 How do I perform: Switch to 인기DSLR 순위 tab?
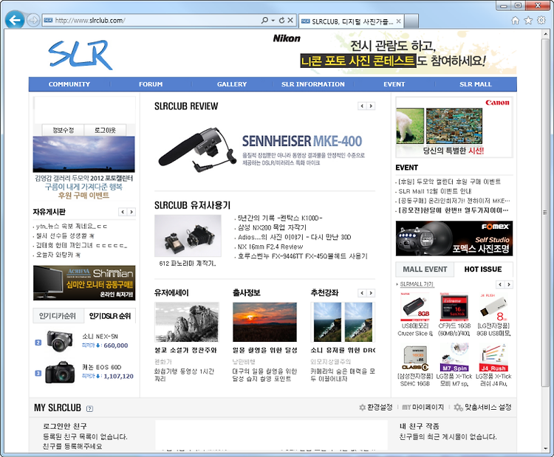[x=110, y=316]
